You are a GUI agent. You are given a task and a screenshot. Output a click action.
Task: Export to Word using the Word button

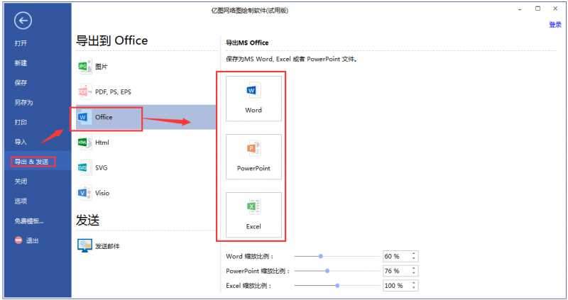click(x=253, y=99)
